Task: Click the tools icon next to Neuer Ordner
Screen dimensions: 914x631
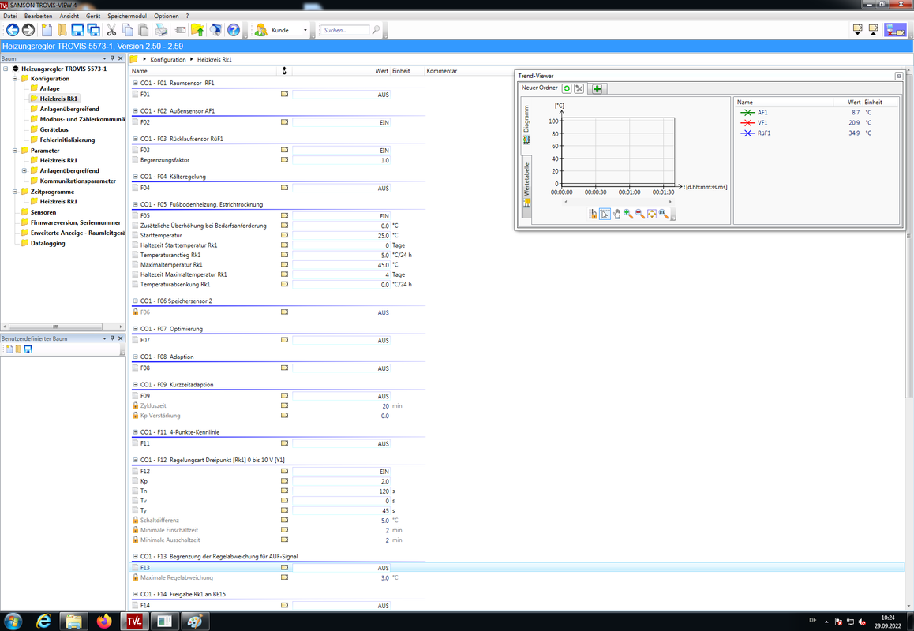Action: coord(579,88)
